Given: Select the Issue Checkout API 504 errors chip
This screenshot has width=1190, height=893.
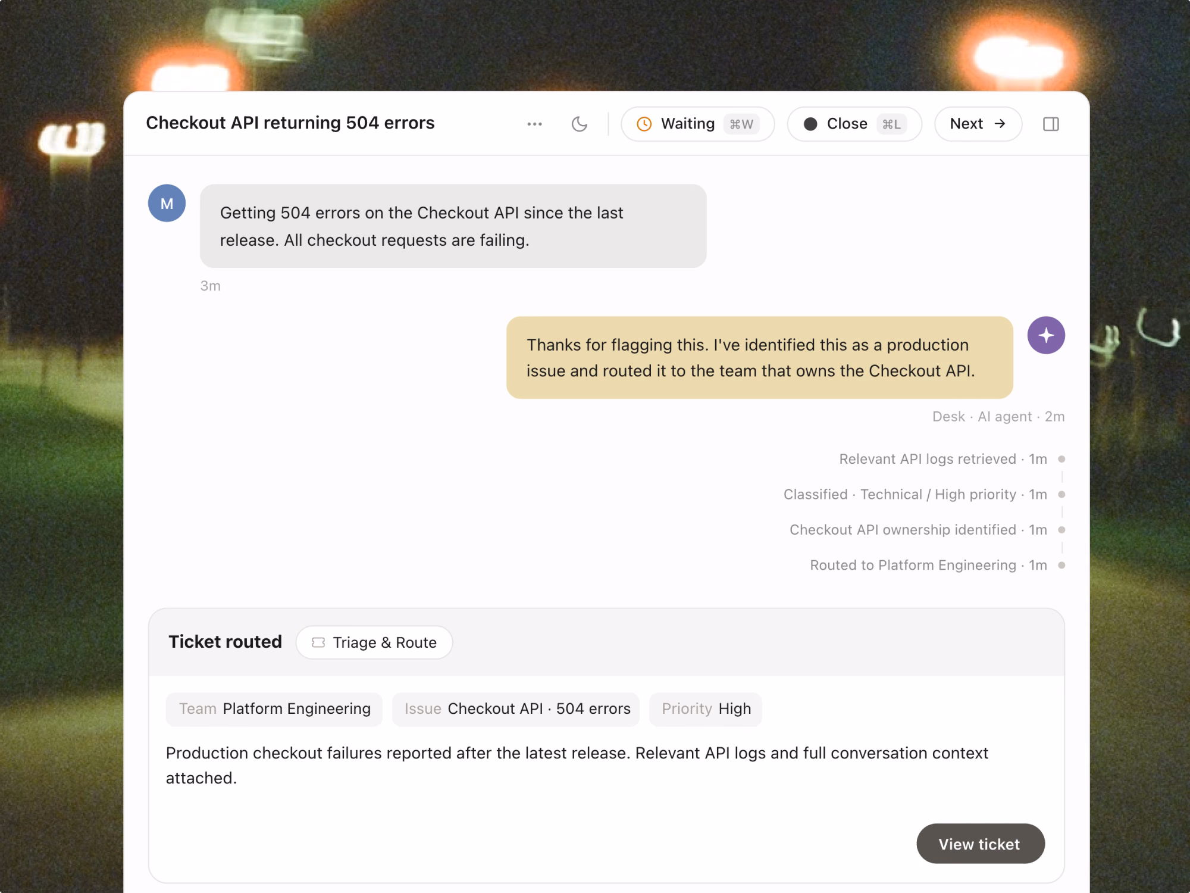Looking at the screenshot, I should pyautogui.click(x=516, y=709).
